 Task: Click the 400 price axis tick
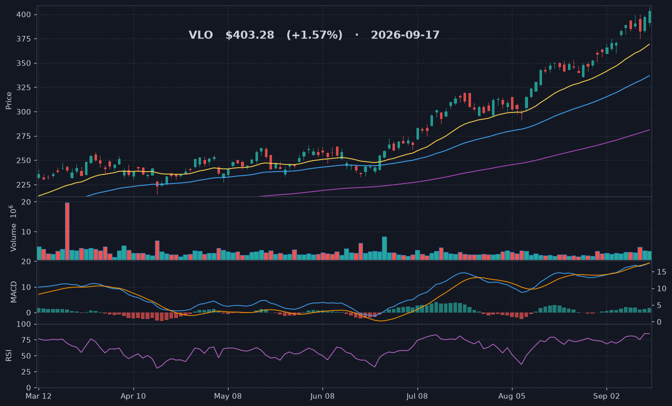(x=24, y=14)
